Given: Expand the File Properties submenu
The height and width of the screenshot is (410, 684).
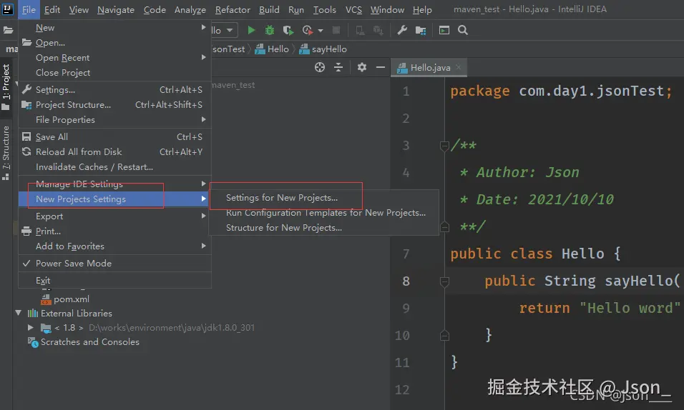Looking at the screenshot, I should (114, 119).
